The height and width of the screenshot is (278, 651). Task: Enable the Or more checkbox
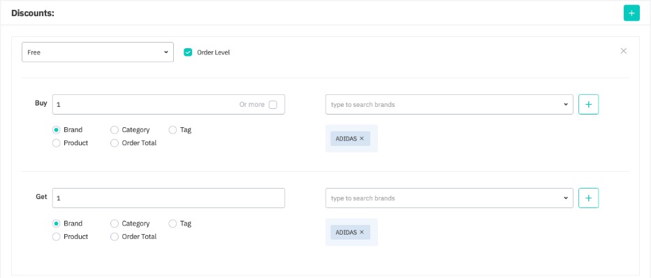(273, 105)
